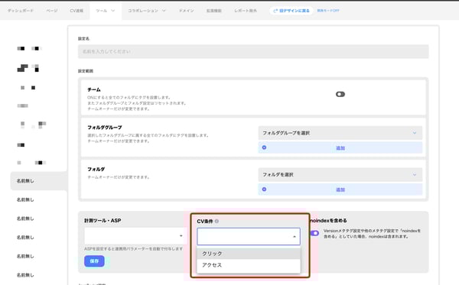Toggle the noindexを含める switch
This screenshot has width=459, height=285.
[x=314, y=233]
